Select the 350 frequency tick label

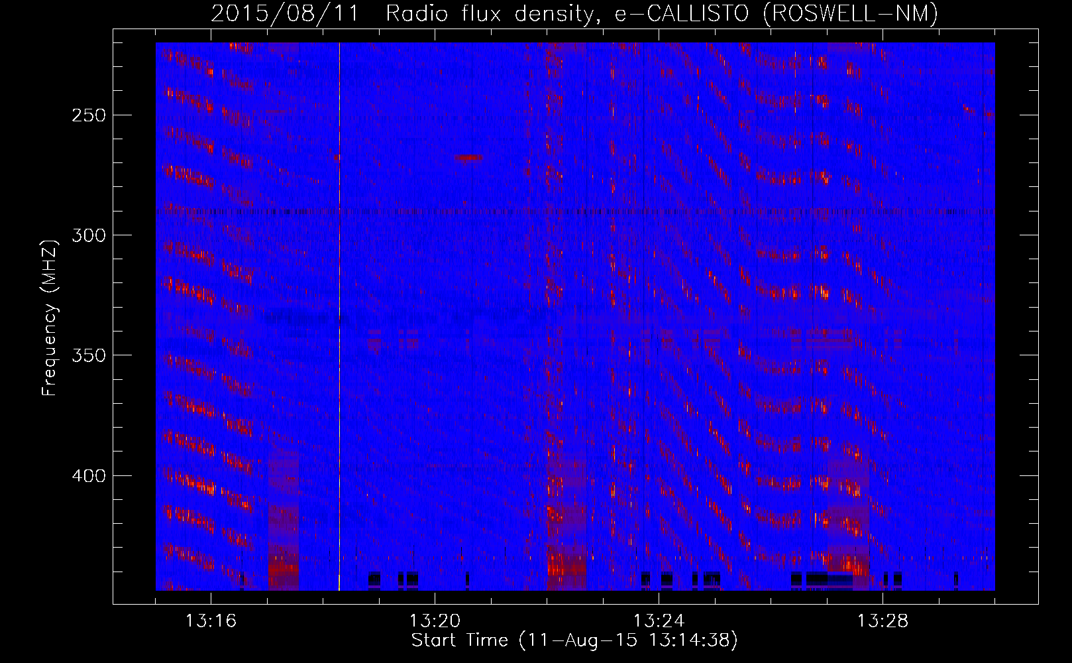[x=89, y=355]
